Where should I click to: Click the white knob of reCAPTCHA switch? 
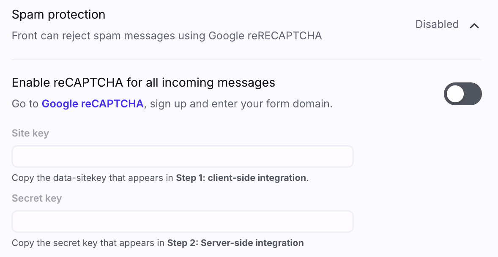(455, 94)
